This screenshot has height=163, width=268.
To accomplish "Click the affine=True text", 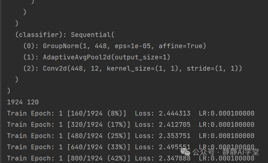I will click(x=182, y=46).
